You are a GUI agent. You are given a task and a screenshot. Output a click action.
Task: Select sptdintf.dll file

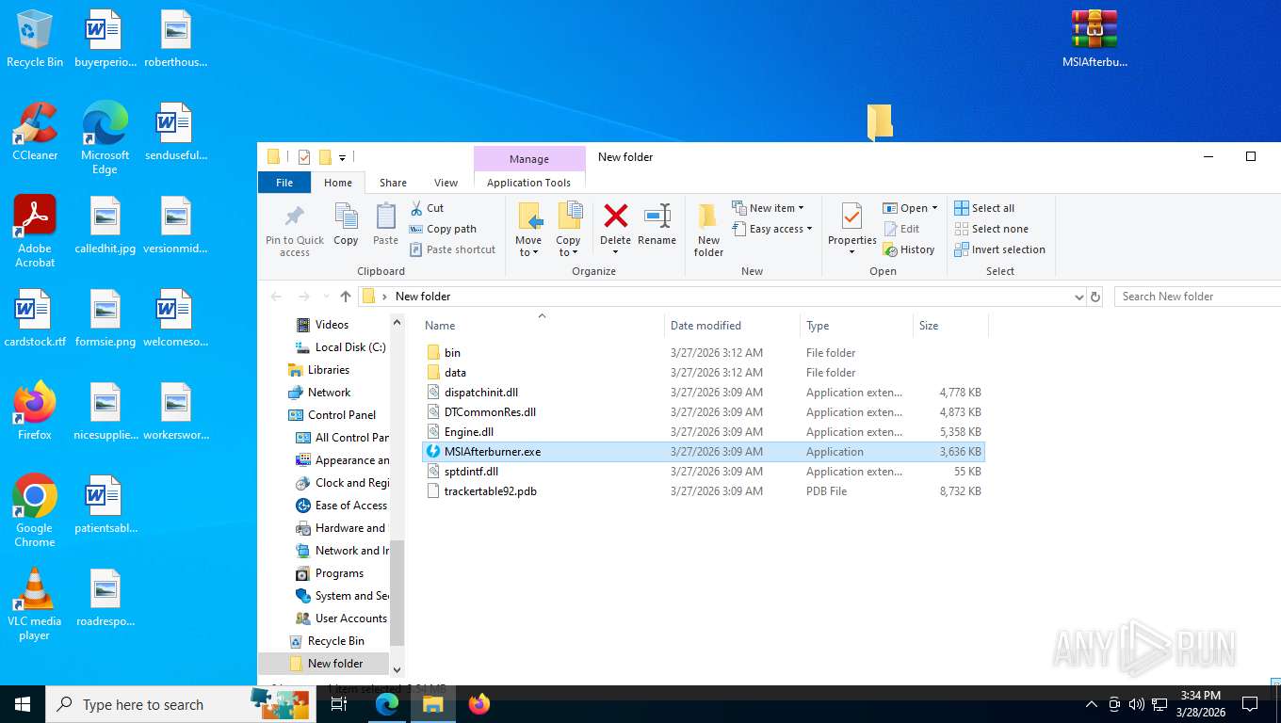click(704, 471)
